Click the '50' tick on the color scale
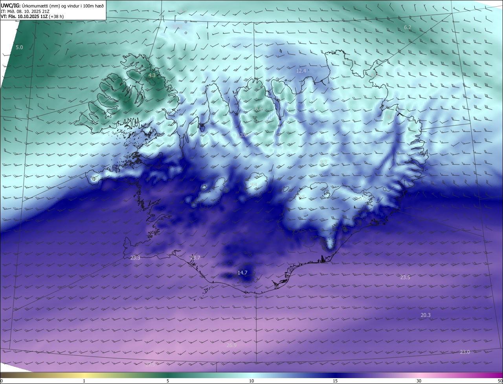Image resolution: width=503 pixels, height=384 pixels. pos(500,381)
